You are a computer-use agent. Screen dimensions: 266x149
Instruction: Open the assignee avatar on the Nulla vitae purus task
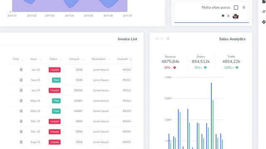click(x=236, y=16)
